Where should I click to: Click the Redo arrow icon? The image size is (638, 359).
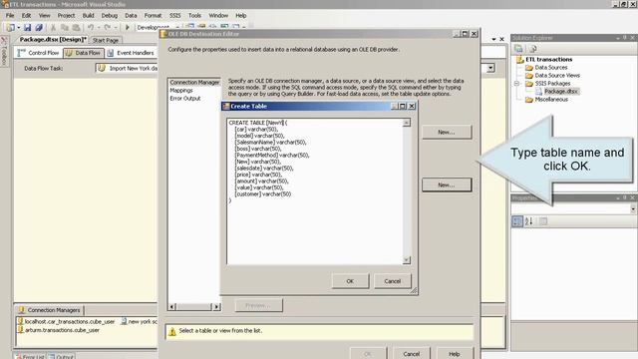pos(108,27)
